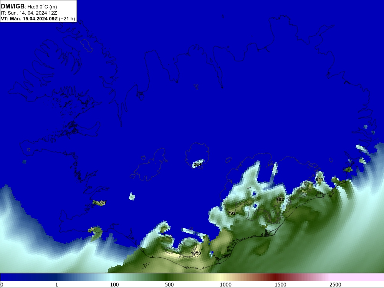Image resolution: width=384 pixels, height=288 pixels.
Task: Click the dark red legend color at 1500
Action: [x=275, y=277]
